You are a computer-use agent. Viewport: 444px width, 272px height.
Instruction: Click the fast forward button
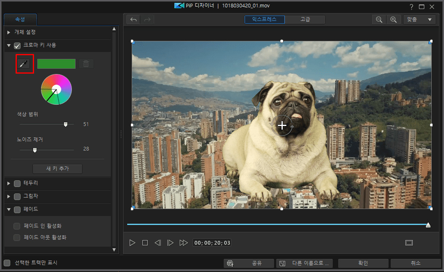tap(183, 243)
